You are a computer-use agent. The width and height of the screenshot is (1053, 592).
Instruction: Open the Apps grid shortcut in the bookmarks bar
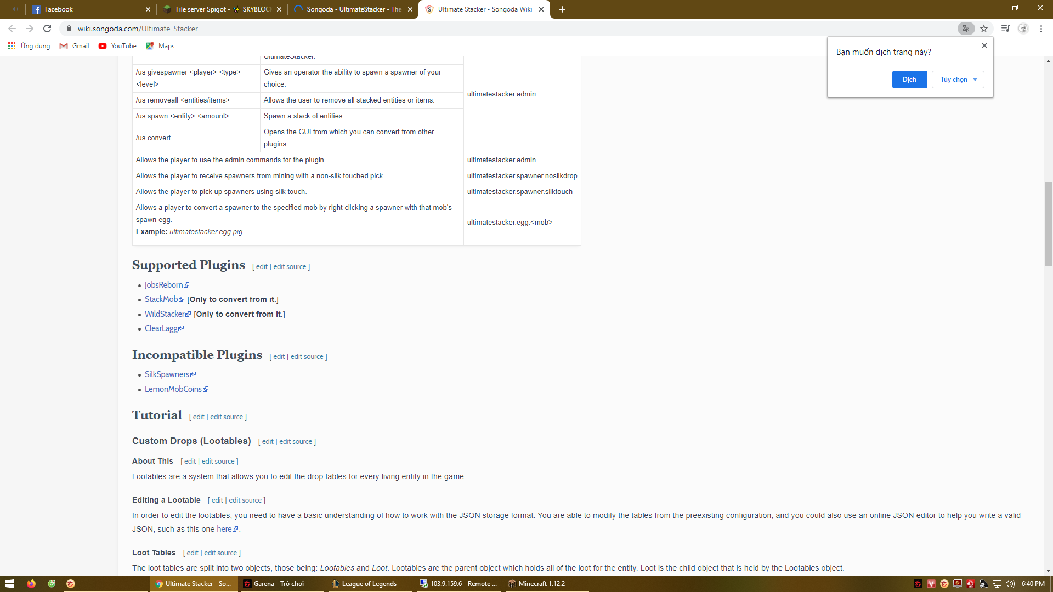click(x=12, y=46)
